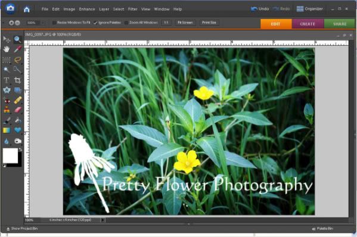Select the Rectangular Marquee tool
357x237 pixels.
(7, 60)
